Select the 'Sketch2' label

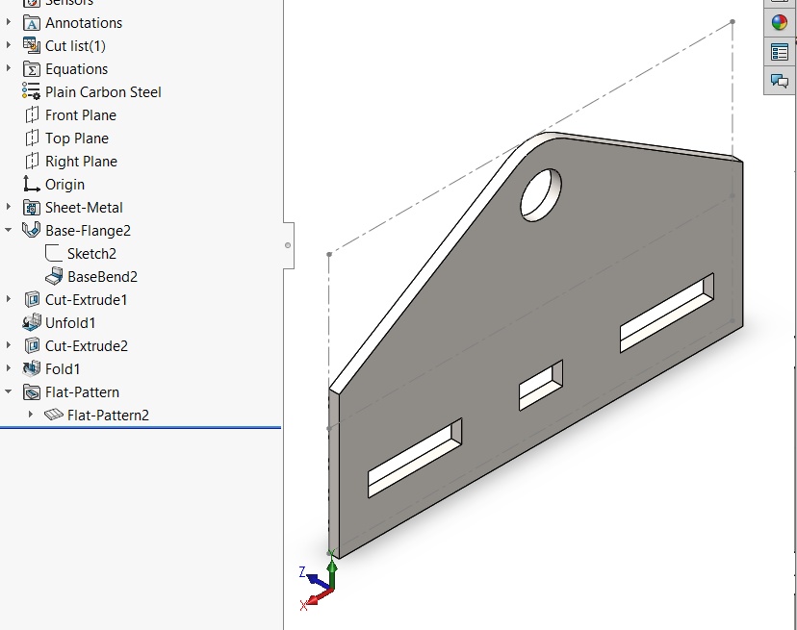(92, 254)
